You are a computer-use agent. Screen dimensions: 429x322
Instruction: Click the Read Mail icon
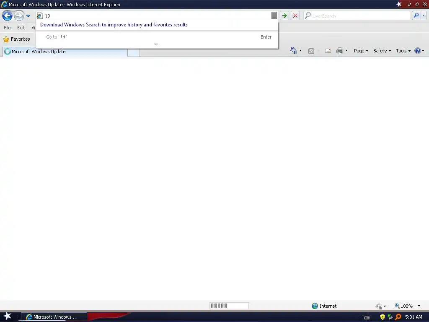pyautogui.click(x=328, y=51)
